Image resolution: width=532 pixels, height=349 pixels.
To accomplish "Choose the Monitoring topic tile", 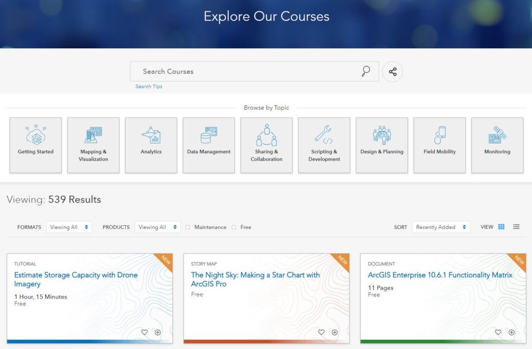I will tap(497, 145).
